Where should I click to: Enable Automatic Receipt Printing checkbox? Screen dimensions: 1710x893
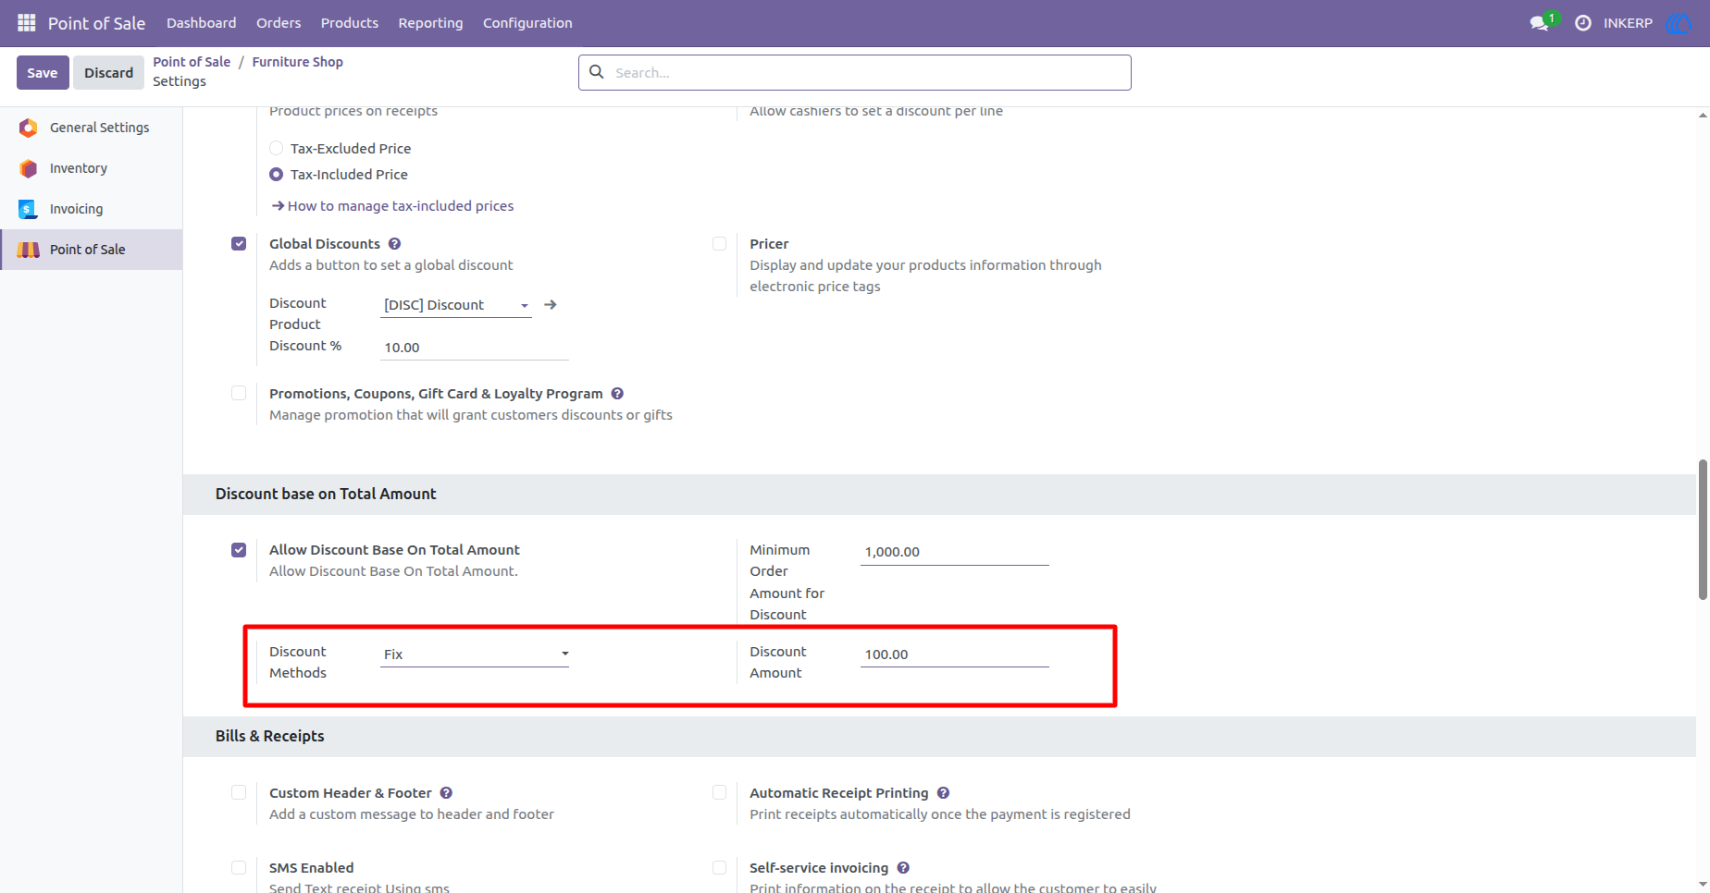[719, 793]
